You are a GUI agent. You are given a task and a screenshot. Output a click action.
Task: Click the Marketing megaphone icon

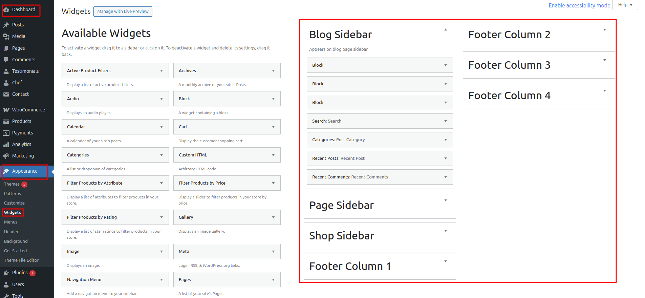6,156
